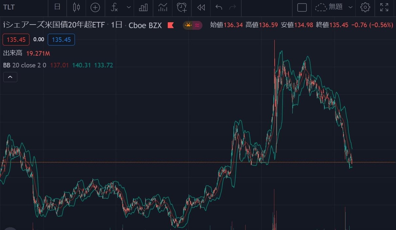
Task: Enter fullscreen mode
Action: pyautogui.click(x=384, y=7)
